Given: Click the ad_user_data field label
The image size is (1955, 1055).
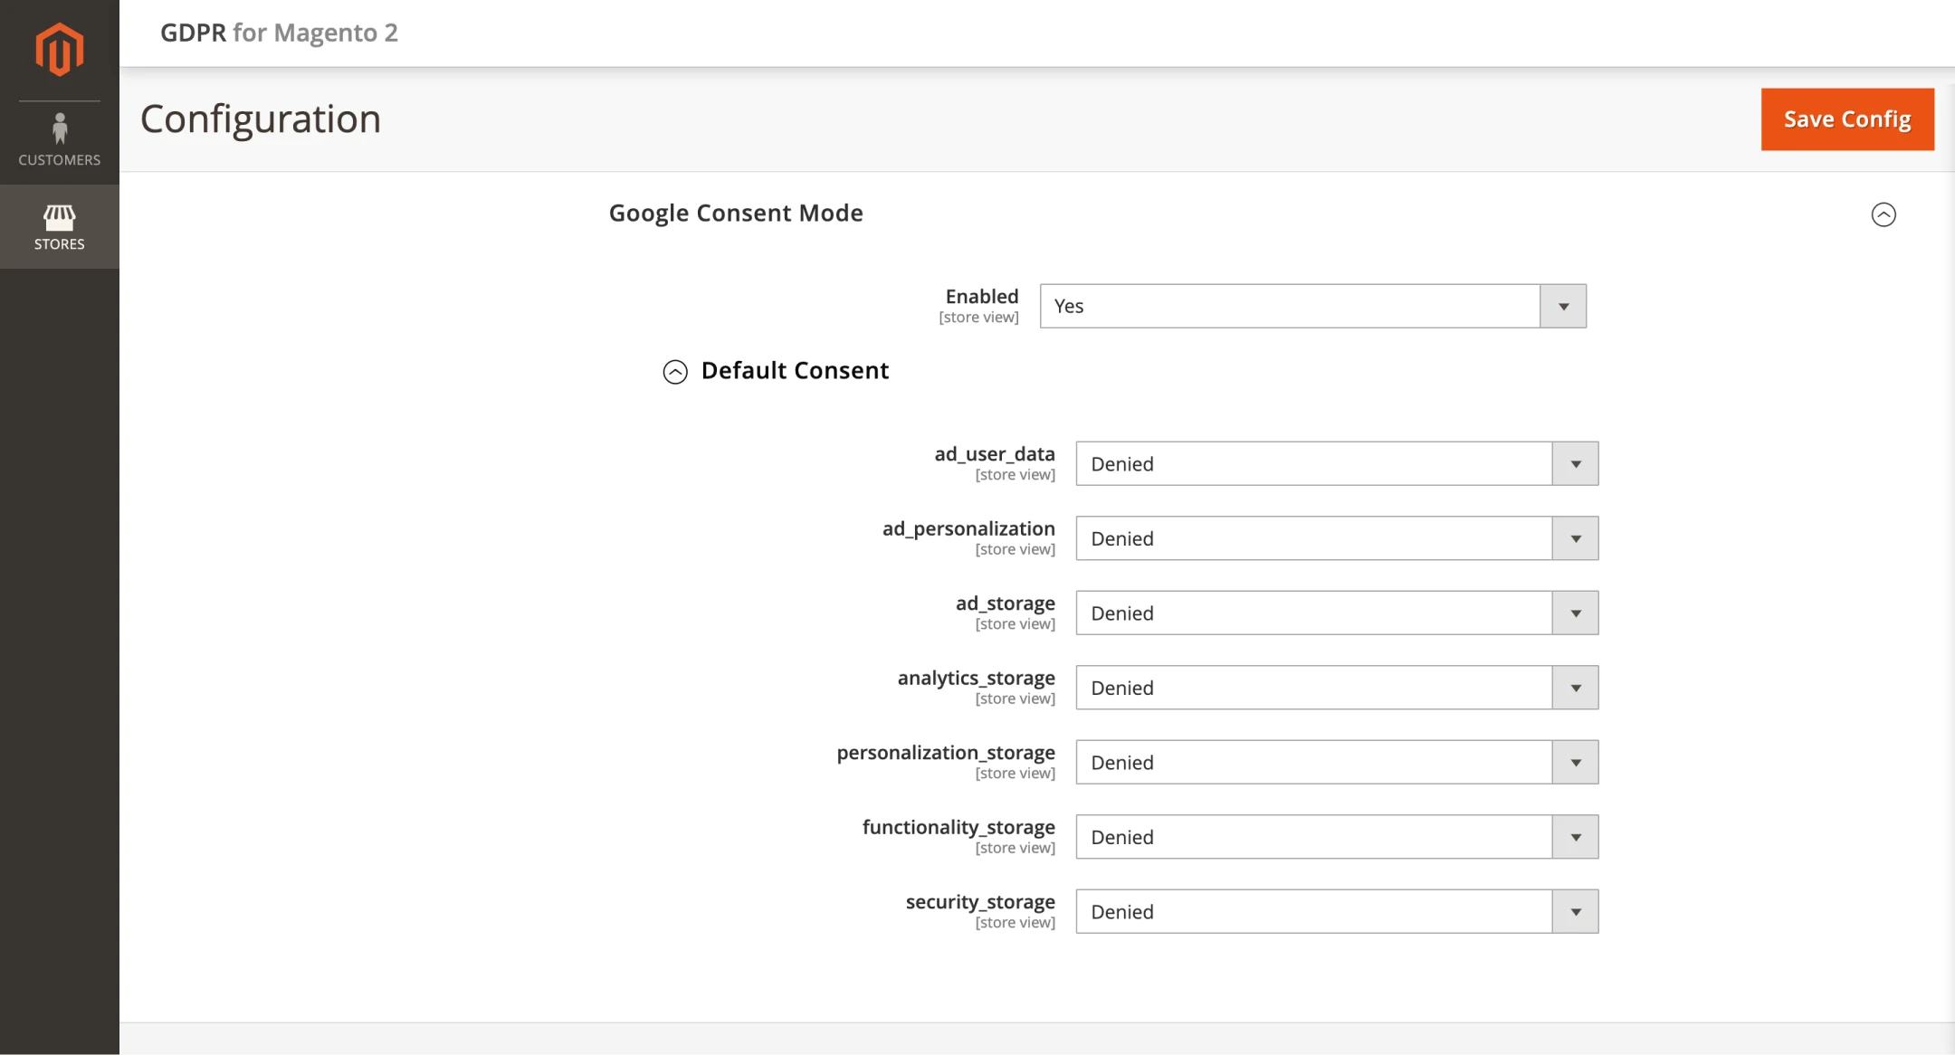Looking at the screenshot, I should click(994, 454).
